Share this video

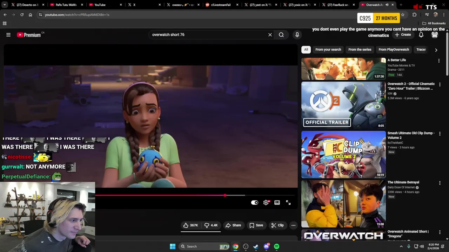[233, 225]
